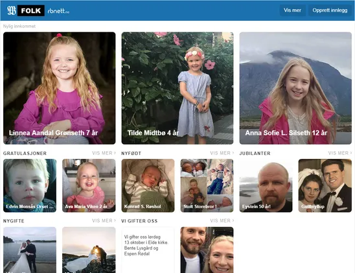Open the Stolt Storebror collage thumbnail

click(x=207, y=185)
